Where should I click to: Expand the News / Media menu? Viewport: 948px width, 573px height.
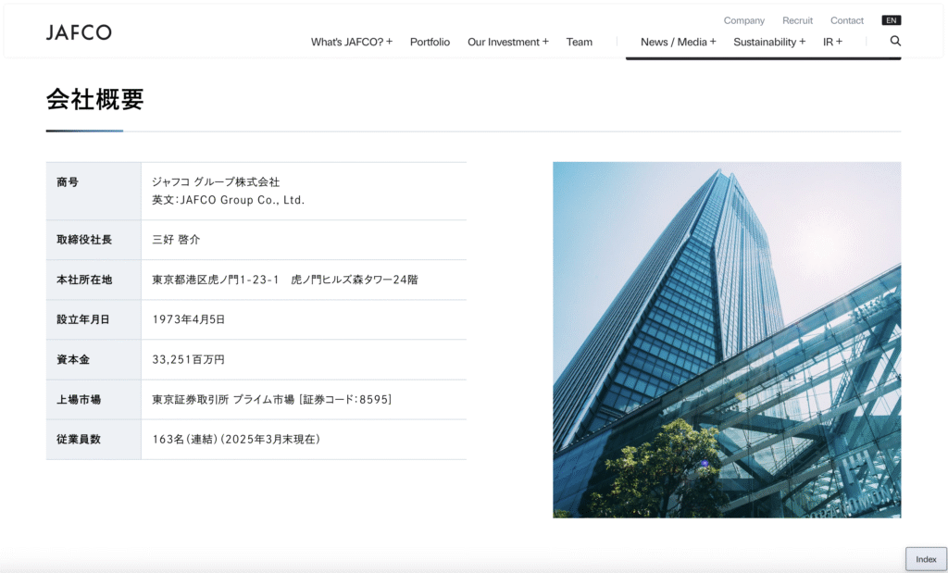click(679, 42)
